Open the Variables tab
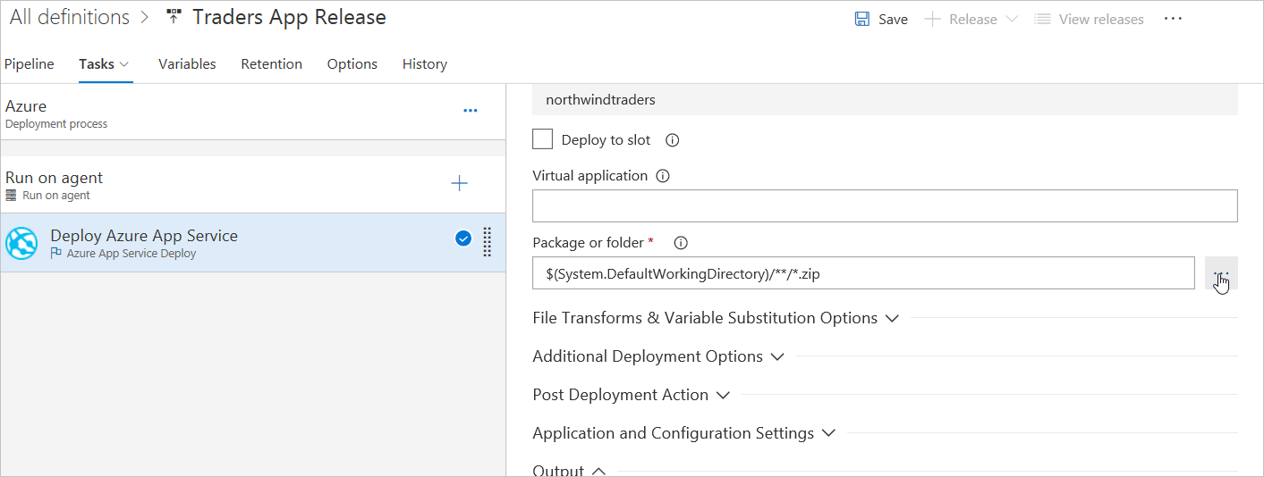The image size is (1264, 477). 187,64
